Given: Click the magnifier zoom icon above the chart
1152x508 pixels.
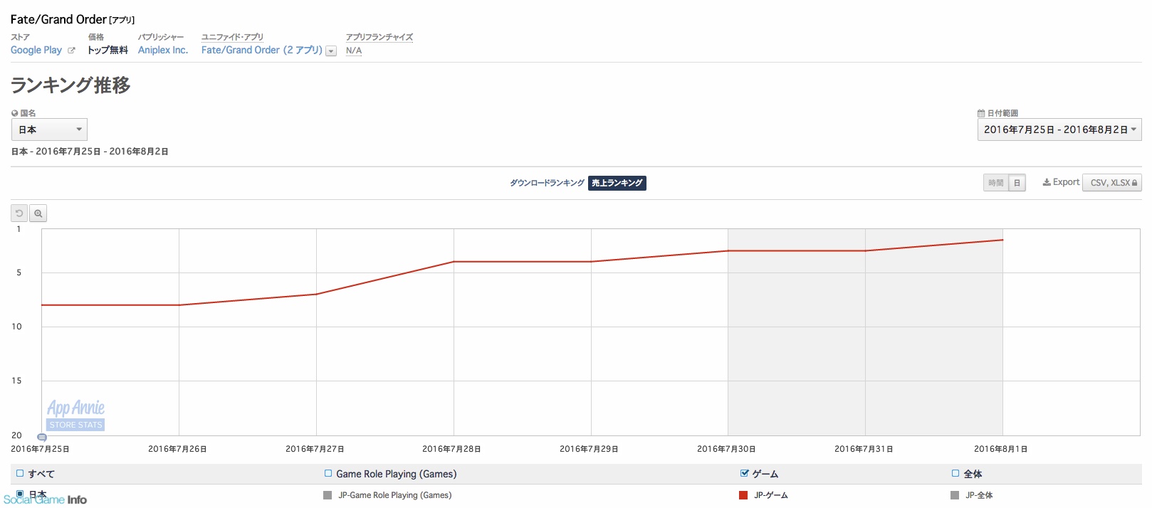Looking at the screenshot, I should 38,213.
